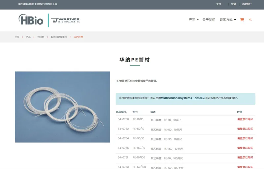Go to 主页 in breadcrumb
Screen dimensions: 264x169
pyautogui.click(x=17, y=37)
